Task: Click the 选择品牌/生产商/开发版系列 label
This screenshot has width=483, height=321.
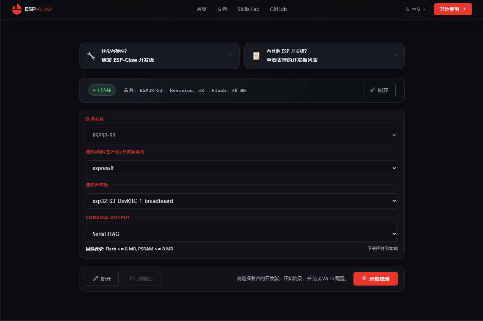Action: (115, 152)
